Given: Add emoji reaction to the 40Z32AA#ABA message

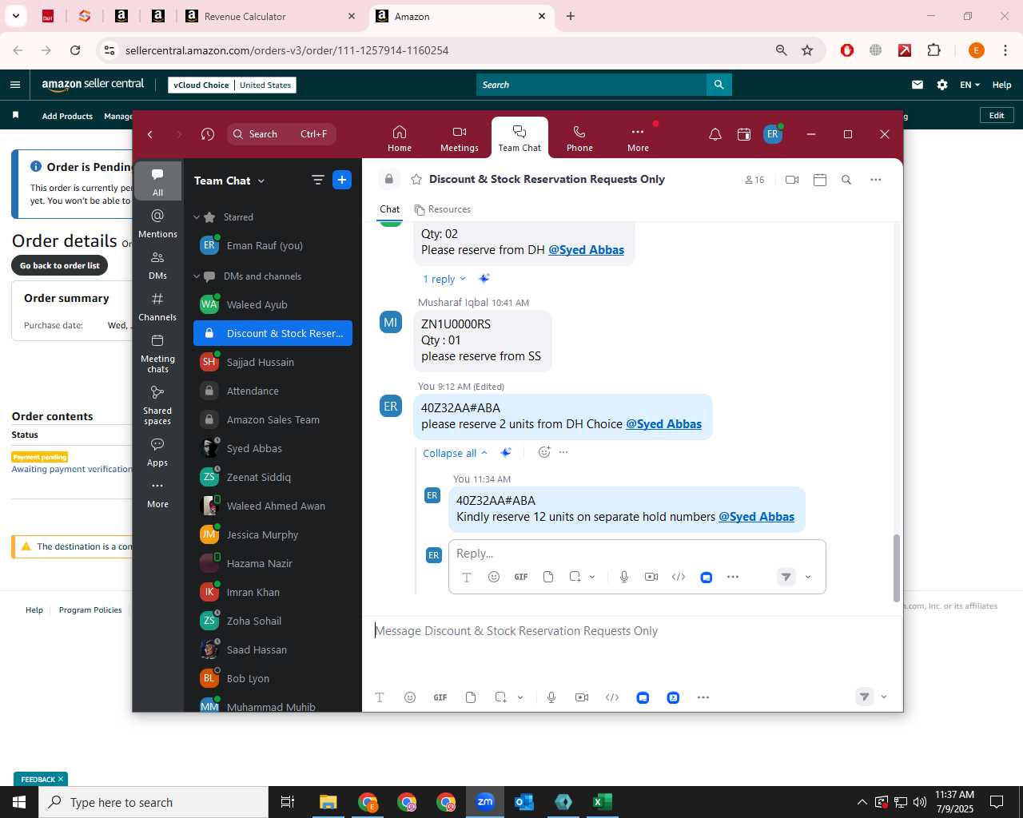Looking at the screenshot, I should [x=544, y=452].
